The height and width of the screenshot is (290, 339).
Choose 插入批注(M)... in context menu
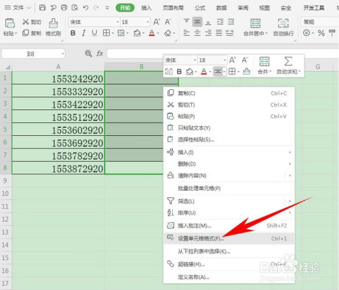pyautogui.click(x=229, y=226)
